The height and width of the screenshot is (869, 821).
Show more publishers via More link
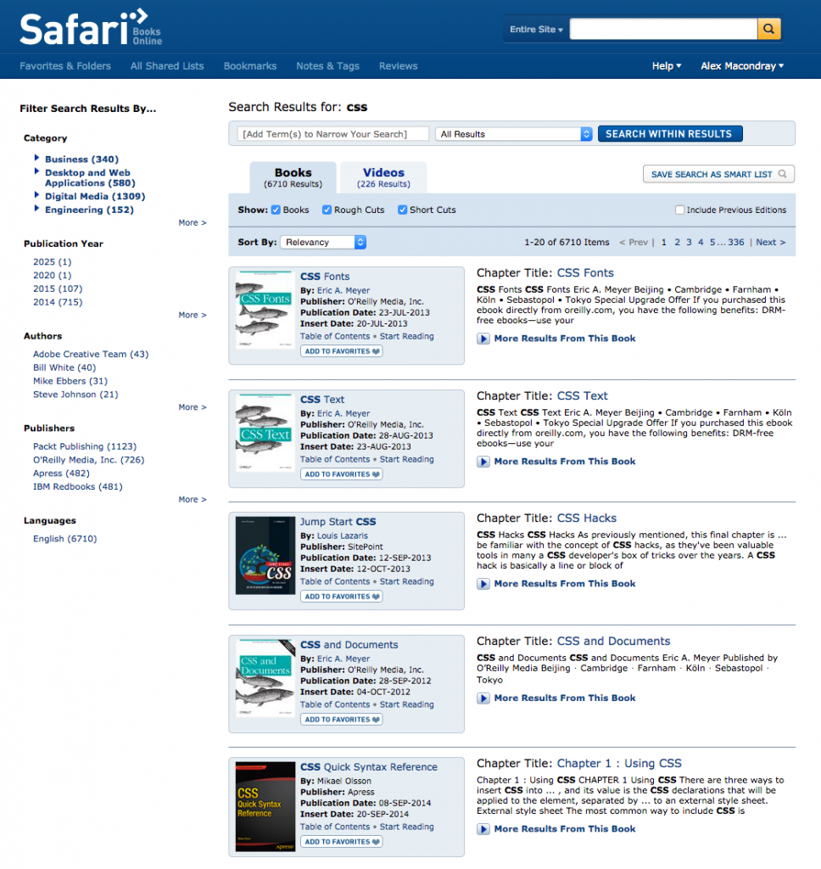click(x=193, y=499)
